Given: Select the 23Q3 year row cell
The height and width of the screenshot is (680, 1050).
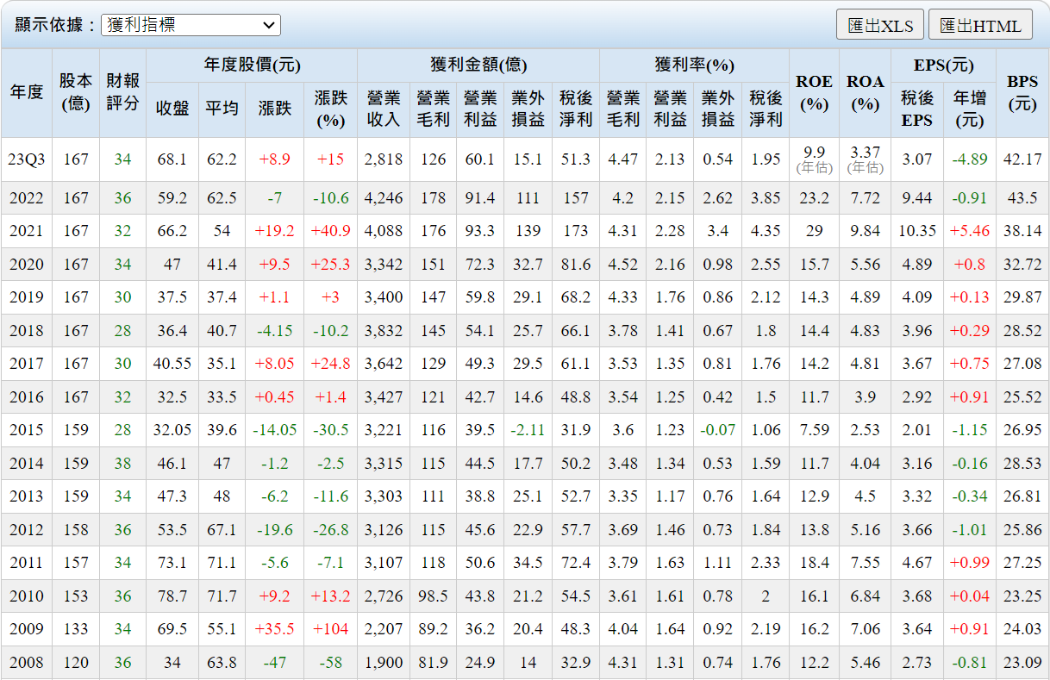Looking at the screenshot, I should pyautogui.click(x=27, y=159).
